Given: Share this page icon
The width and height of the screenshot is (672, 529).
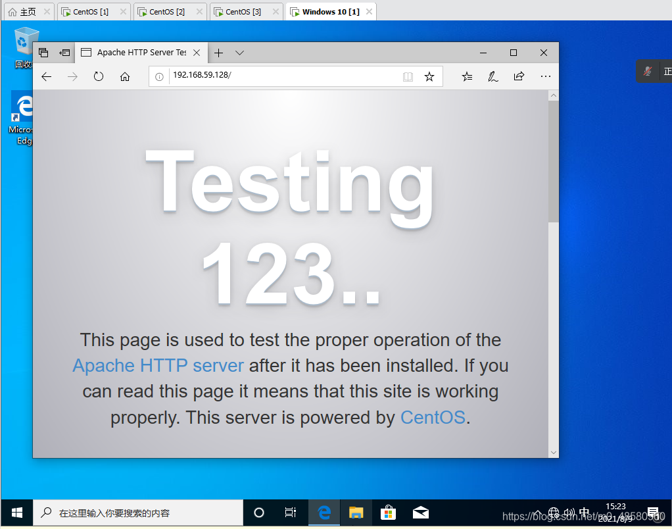Looking at the screenshot, I should pyautogui.click(x=519, y=76).
